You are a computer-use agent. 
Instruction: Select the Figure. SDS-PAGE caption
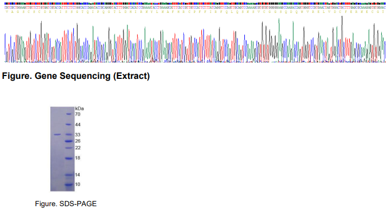tap(66, 204)
